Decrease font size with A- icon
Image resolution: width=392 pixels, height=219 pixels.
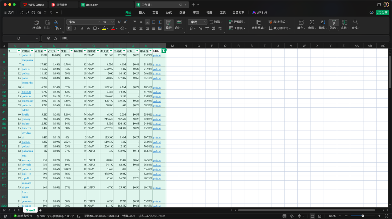(x=126, y=22)
